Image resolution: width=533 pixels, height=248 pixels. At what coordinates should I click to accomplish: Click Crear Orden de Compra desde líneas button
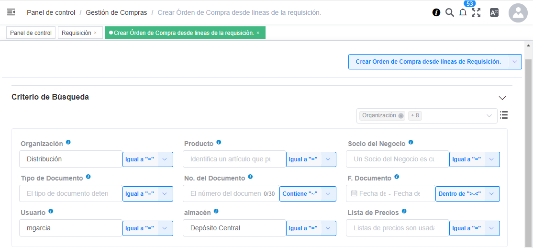click(428, 62)
